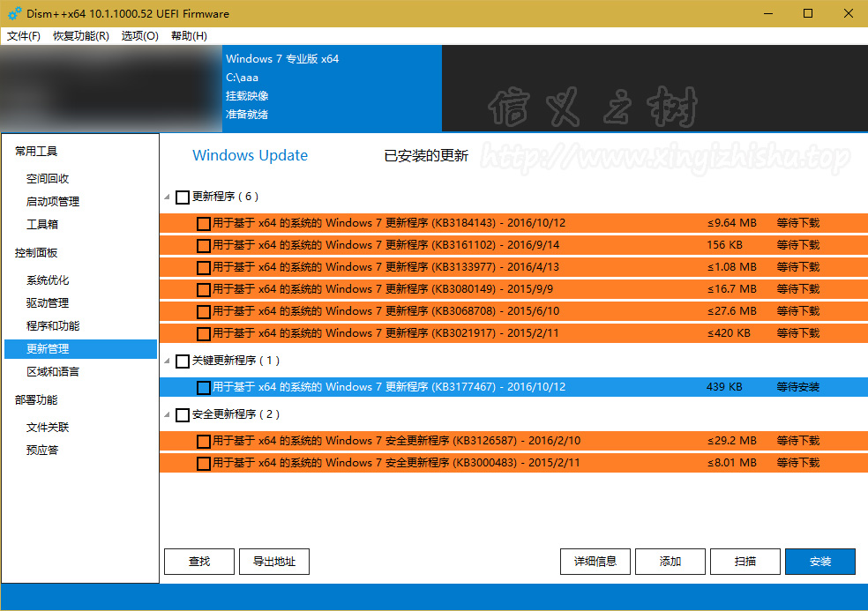The height and width of the screenshot is (611, 868).
Task: Check the 更新程序 ( 6 ) group checkbox
Action: 184,197
